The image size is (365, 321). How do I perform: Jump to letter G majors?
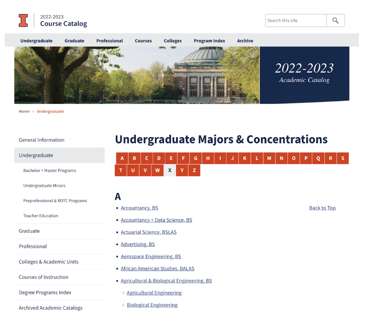pyautogui.click(x=195, y=158)
